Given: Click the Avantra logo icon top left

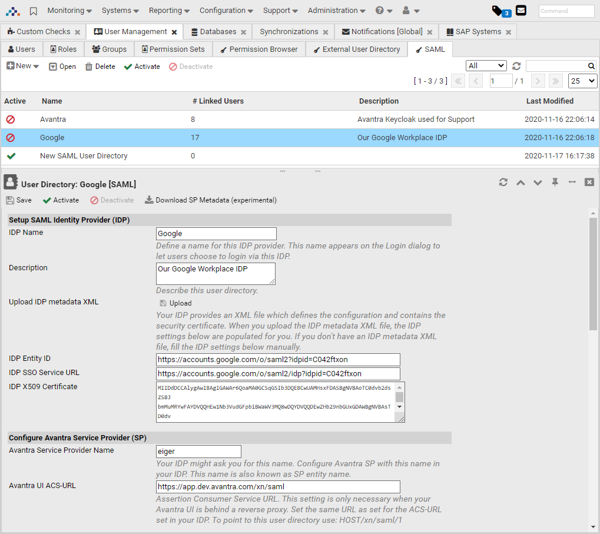Looking at the screenshot, I should tap(13, 10).
